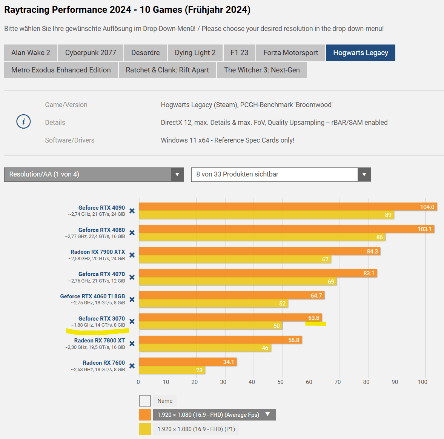
Task: Click the '~2,30 GHz, 19,5 GT/s, 16 GiB' spec text
Action: (x=95, y=347)
